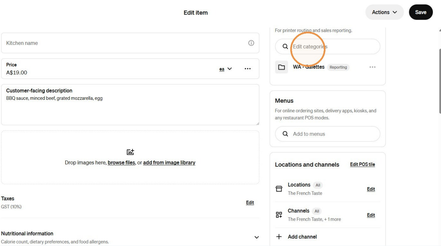Click the page vertical scrollbar
This screenshot has height=246, width=441.
coord(440,80)
